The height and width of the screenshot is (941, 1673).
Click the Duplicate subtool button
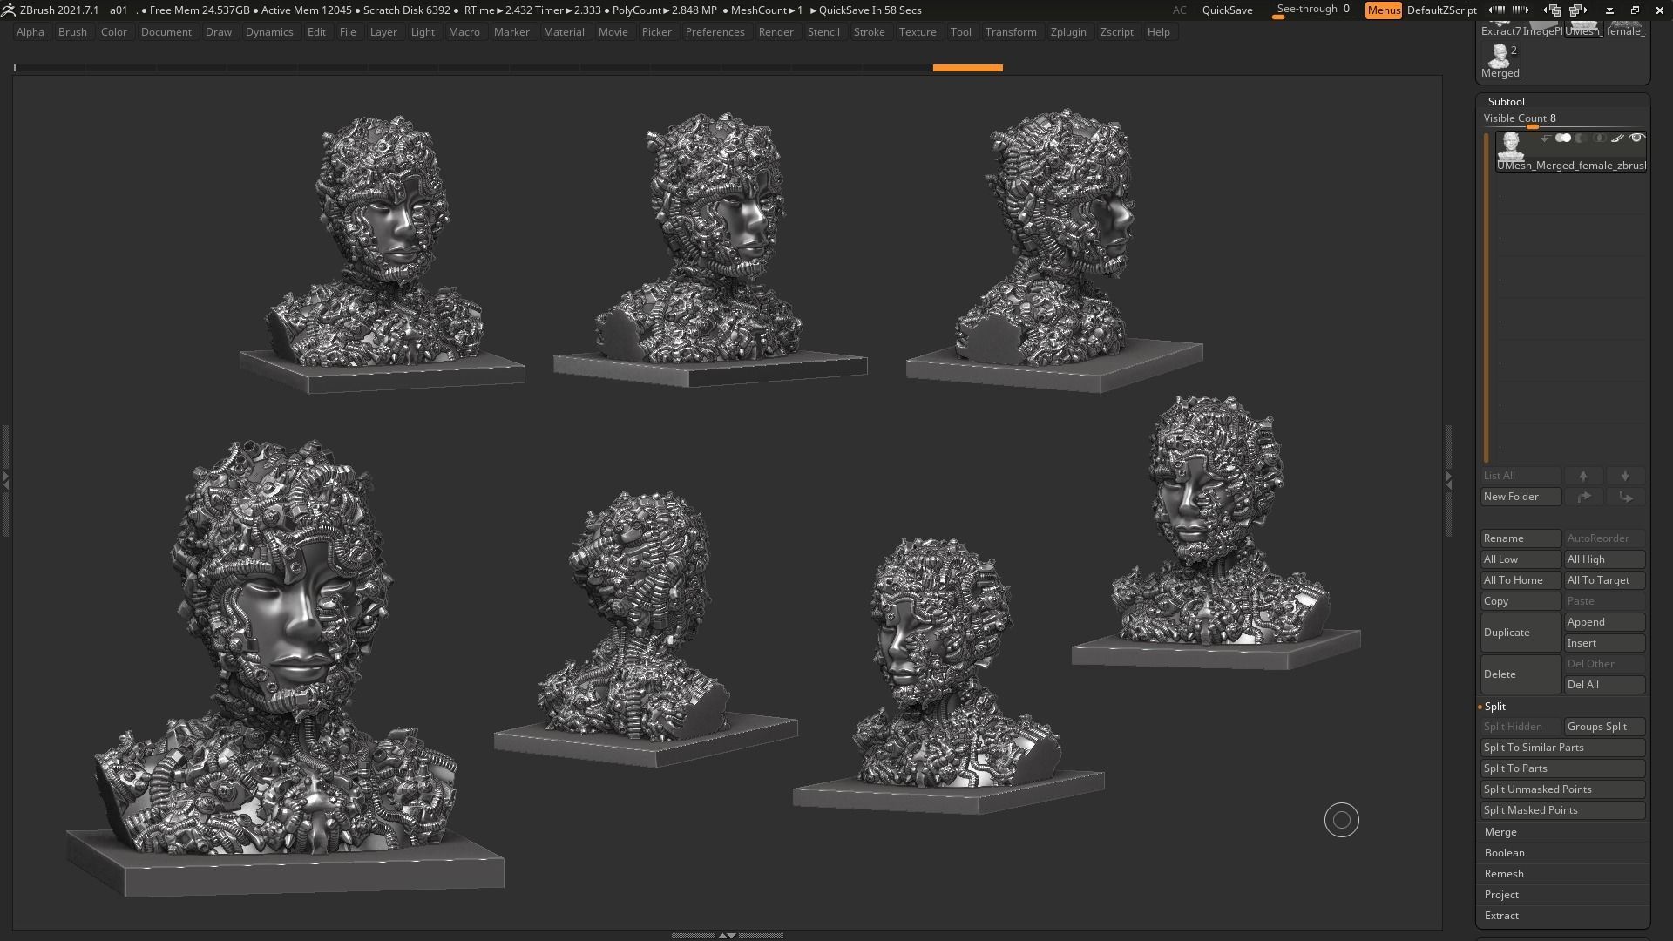[1520, 633]
